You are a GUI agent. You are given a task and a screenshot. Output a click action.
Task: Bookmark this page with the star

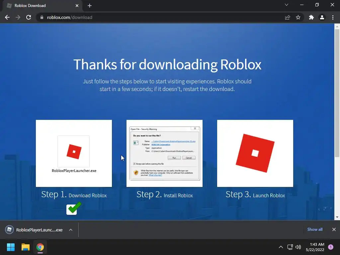pyautogui.click(x=298, y=17)
